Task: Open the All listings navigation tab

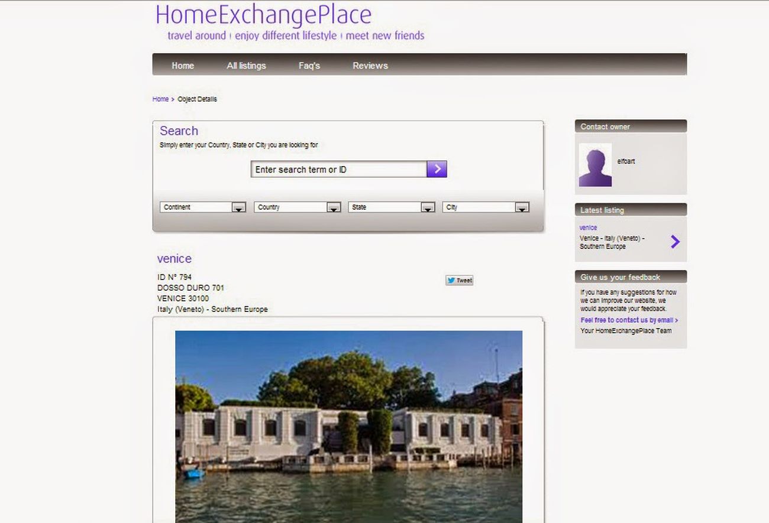Action: 246,66
